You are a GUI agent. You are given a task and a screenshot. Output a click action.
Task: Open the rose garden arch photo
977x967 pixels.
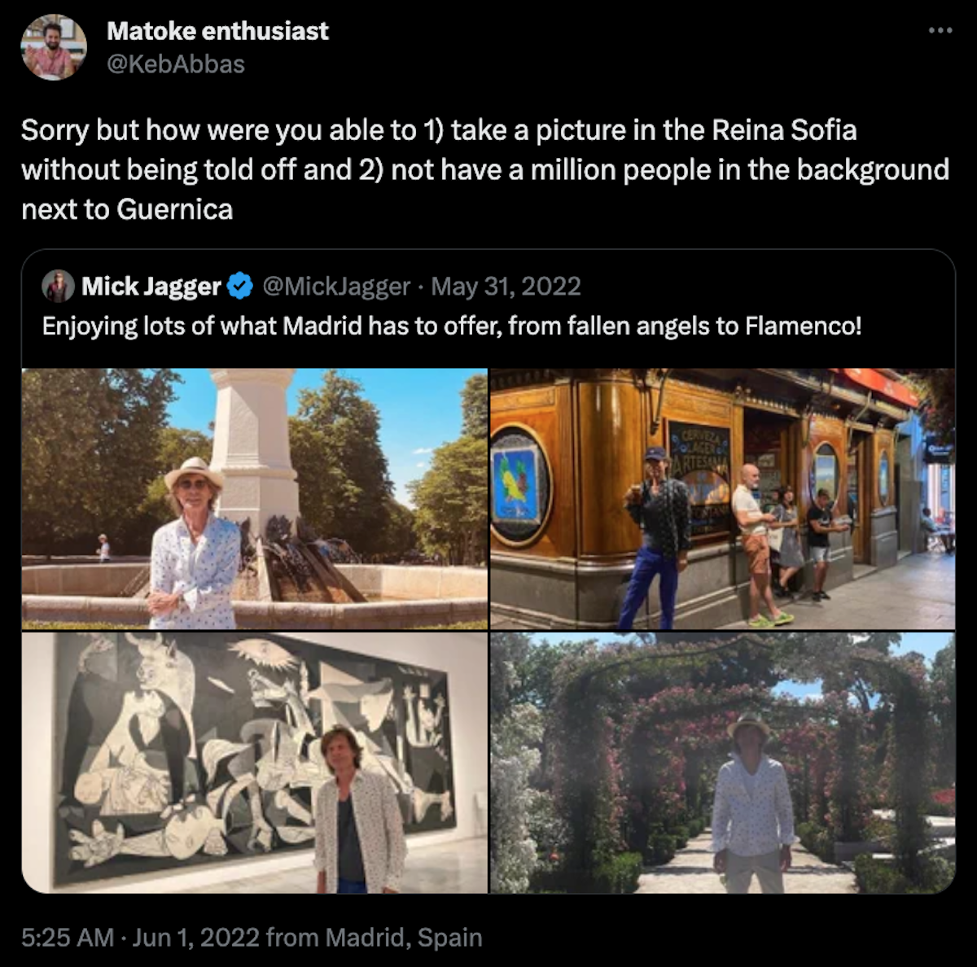point(722,763)
